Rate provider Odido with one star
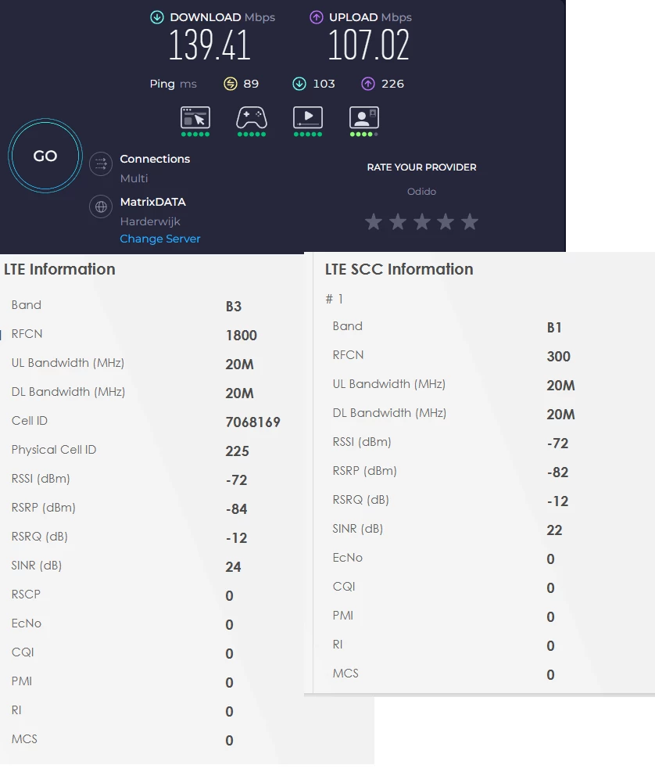Image resolution: width=655 pixels, height=776 pixels. [x=374, y=222]
